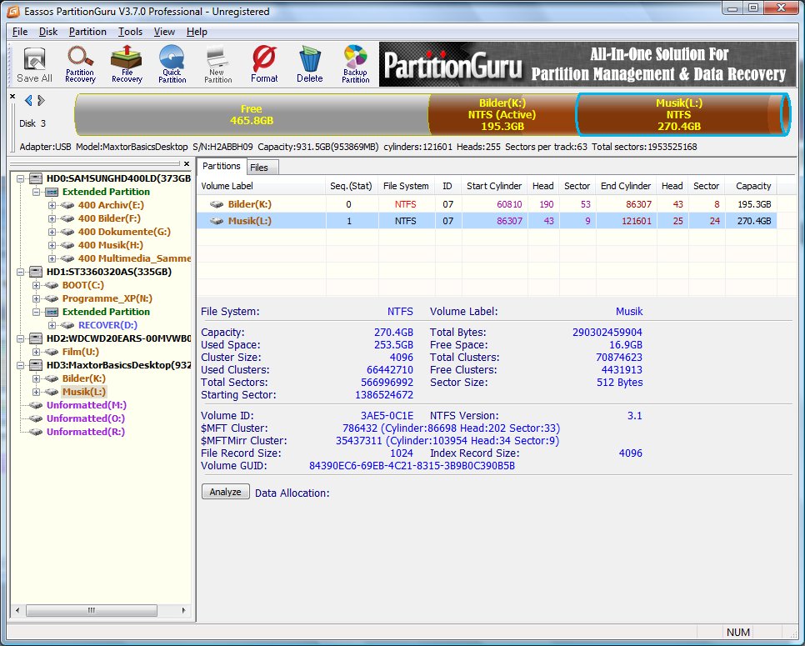Select 400 Multimedia_Samme tree item
This screenshot has width=805, height=646.
pos(134,258)
